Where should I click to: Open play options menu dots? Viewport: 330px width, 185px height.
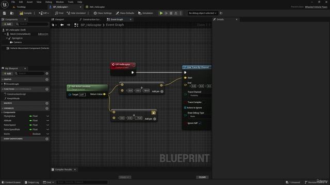[x=180, y=13]
